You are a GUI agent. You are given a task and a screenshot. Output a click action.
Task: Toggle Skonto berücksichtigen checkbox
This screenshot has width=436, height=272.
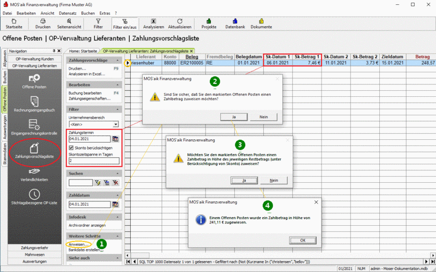pyautogui.click(x=71, y=148)
